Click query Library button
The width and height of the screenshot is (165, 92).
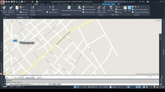[119, 12]
